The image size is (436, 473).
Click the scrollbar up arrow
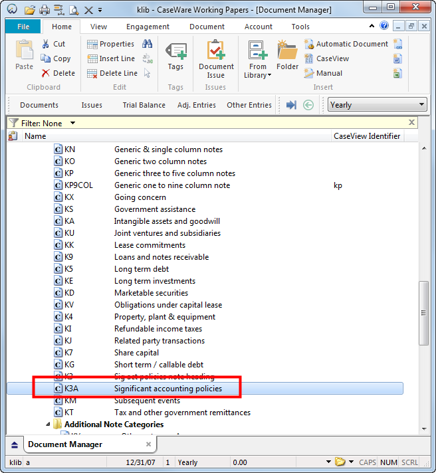click(x=424, y=148)
